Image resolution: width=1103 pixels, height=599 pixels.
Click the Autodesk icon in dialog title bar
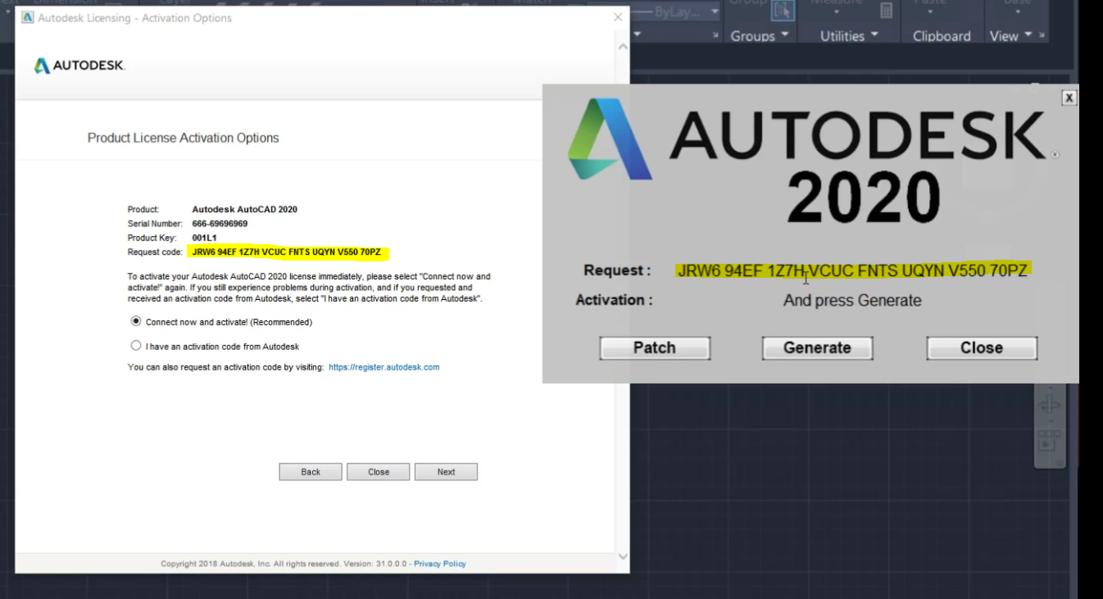27,17
